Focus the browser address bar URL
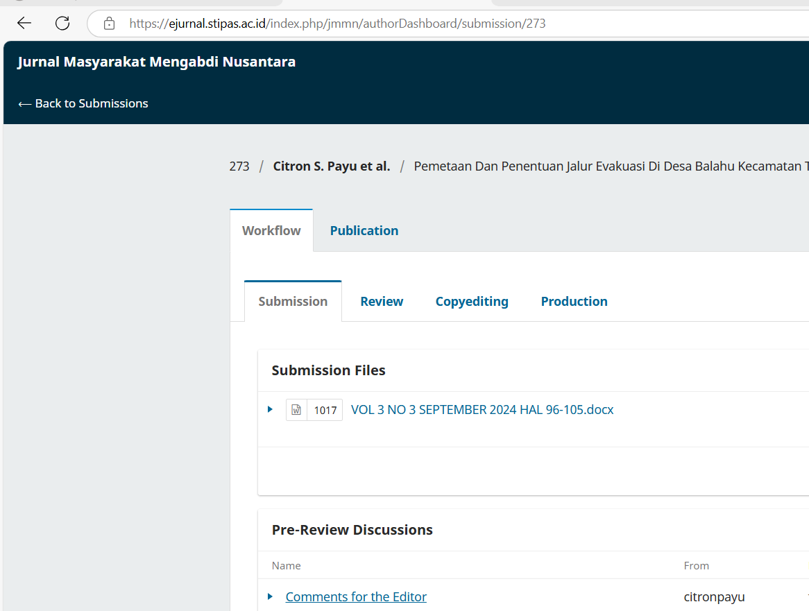Image resolution: width=809 pixels, height=611 pixels. coord(337,24)
